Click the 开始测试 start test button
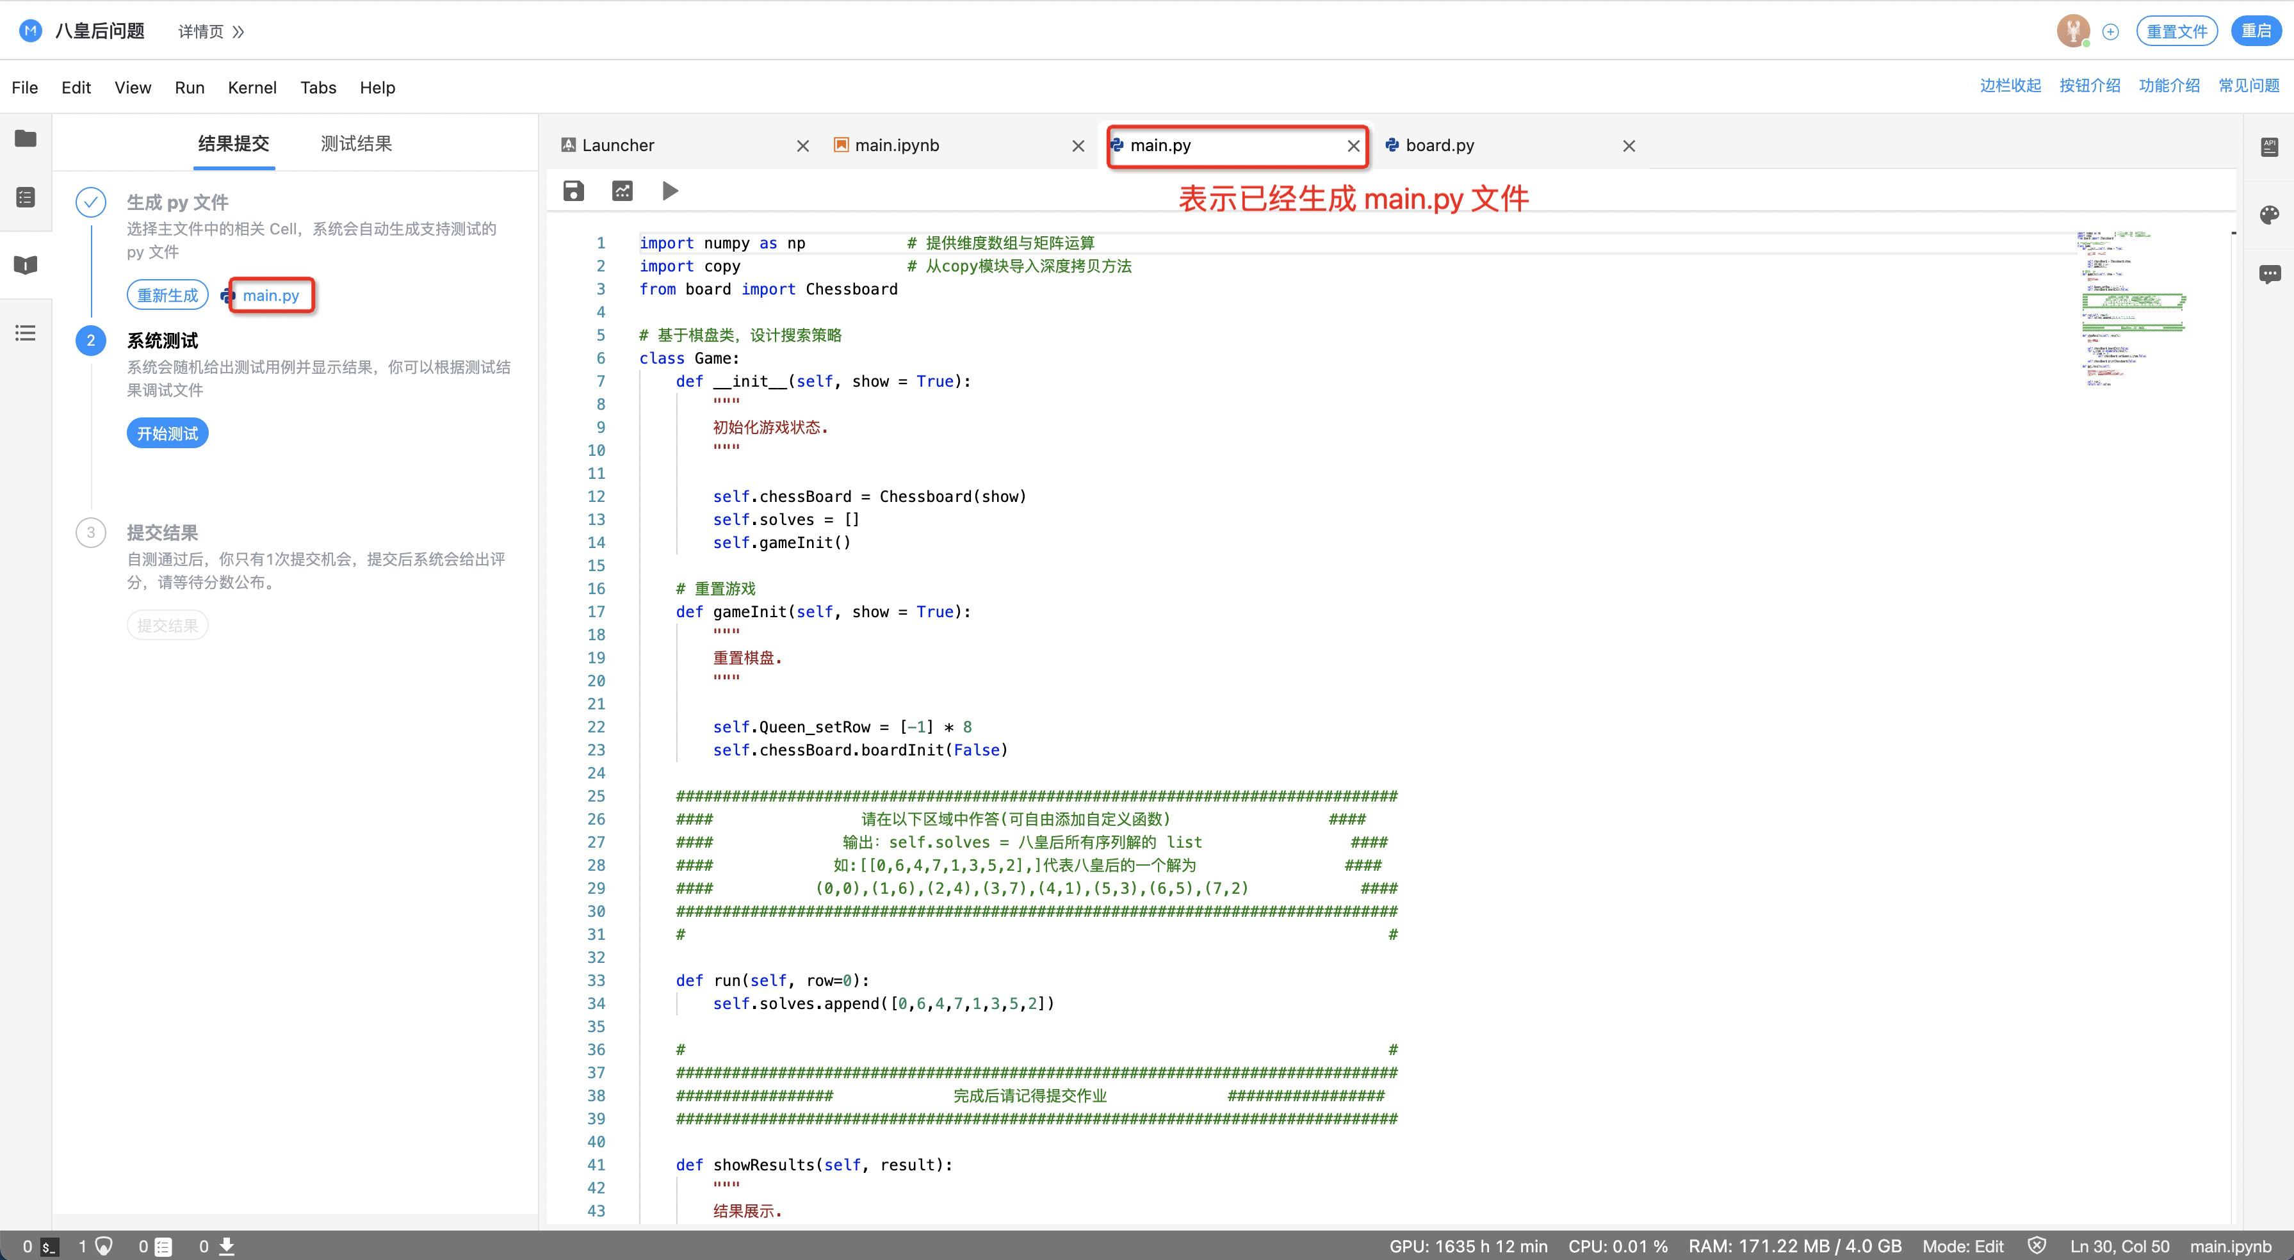The height and width of the screenshot is (1260, 2294). (x=167, y=433)
